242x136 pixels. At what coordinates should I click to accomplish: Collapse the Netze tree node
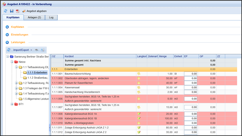point(12,62)
